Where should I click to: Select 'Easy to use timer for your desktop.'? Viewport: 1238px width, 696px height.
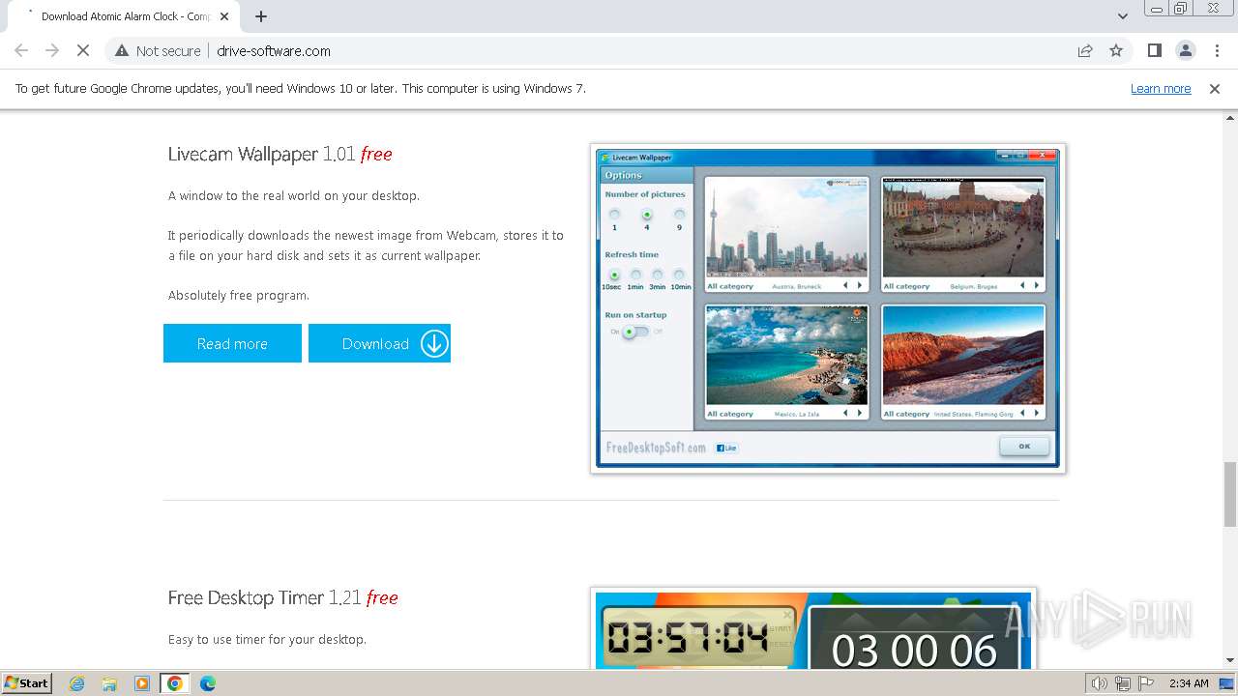coord(267,639)
